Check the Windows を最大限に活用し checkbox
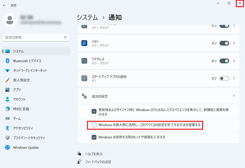 [x=94, y=125]
